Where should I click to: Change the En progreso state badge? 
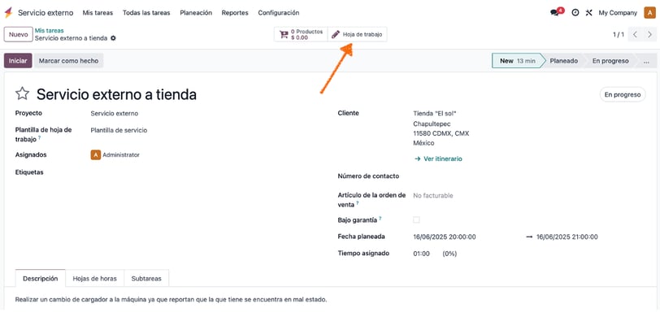(622, 95)
